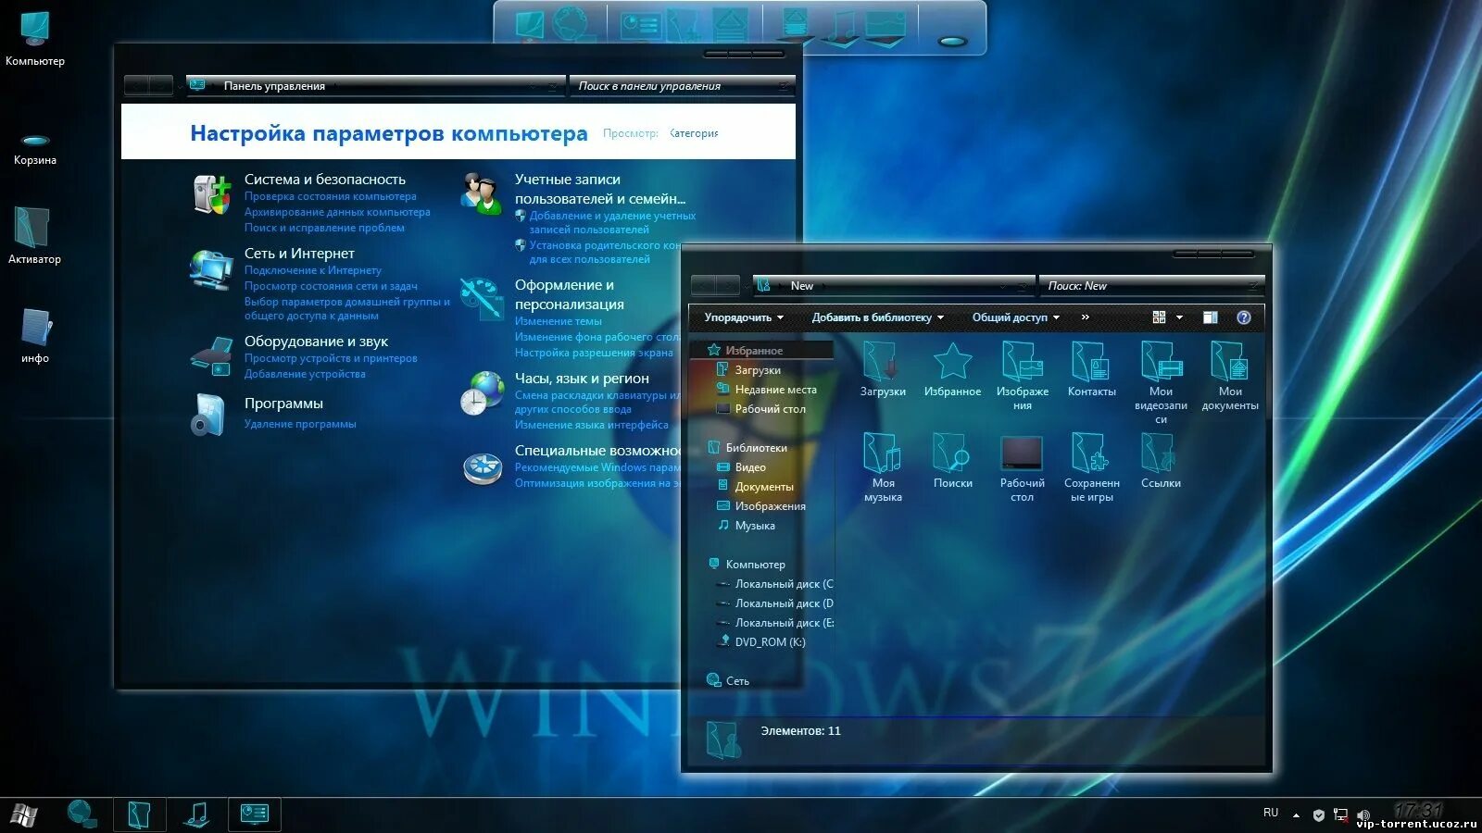
Task: Open the Избранное star folder icon
Action: [952, 362]
